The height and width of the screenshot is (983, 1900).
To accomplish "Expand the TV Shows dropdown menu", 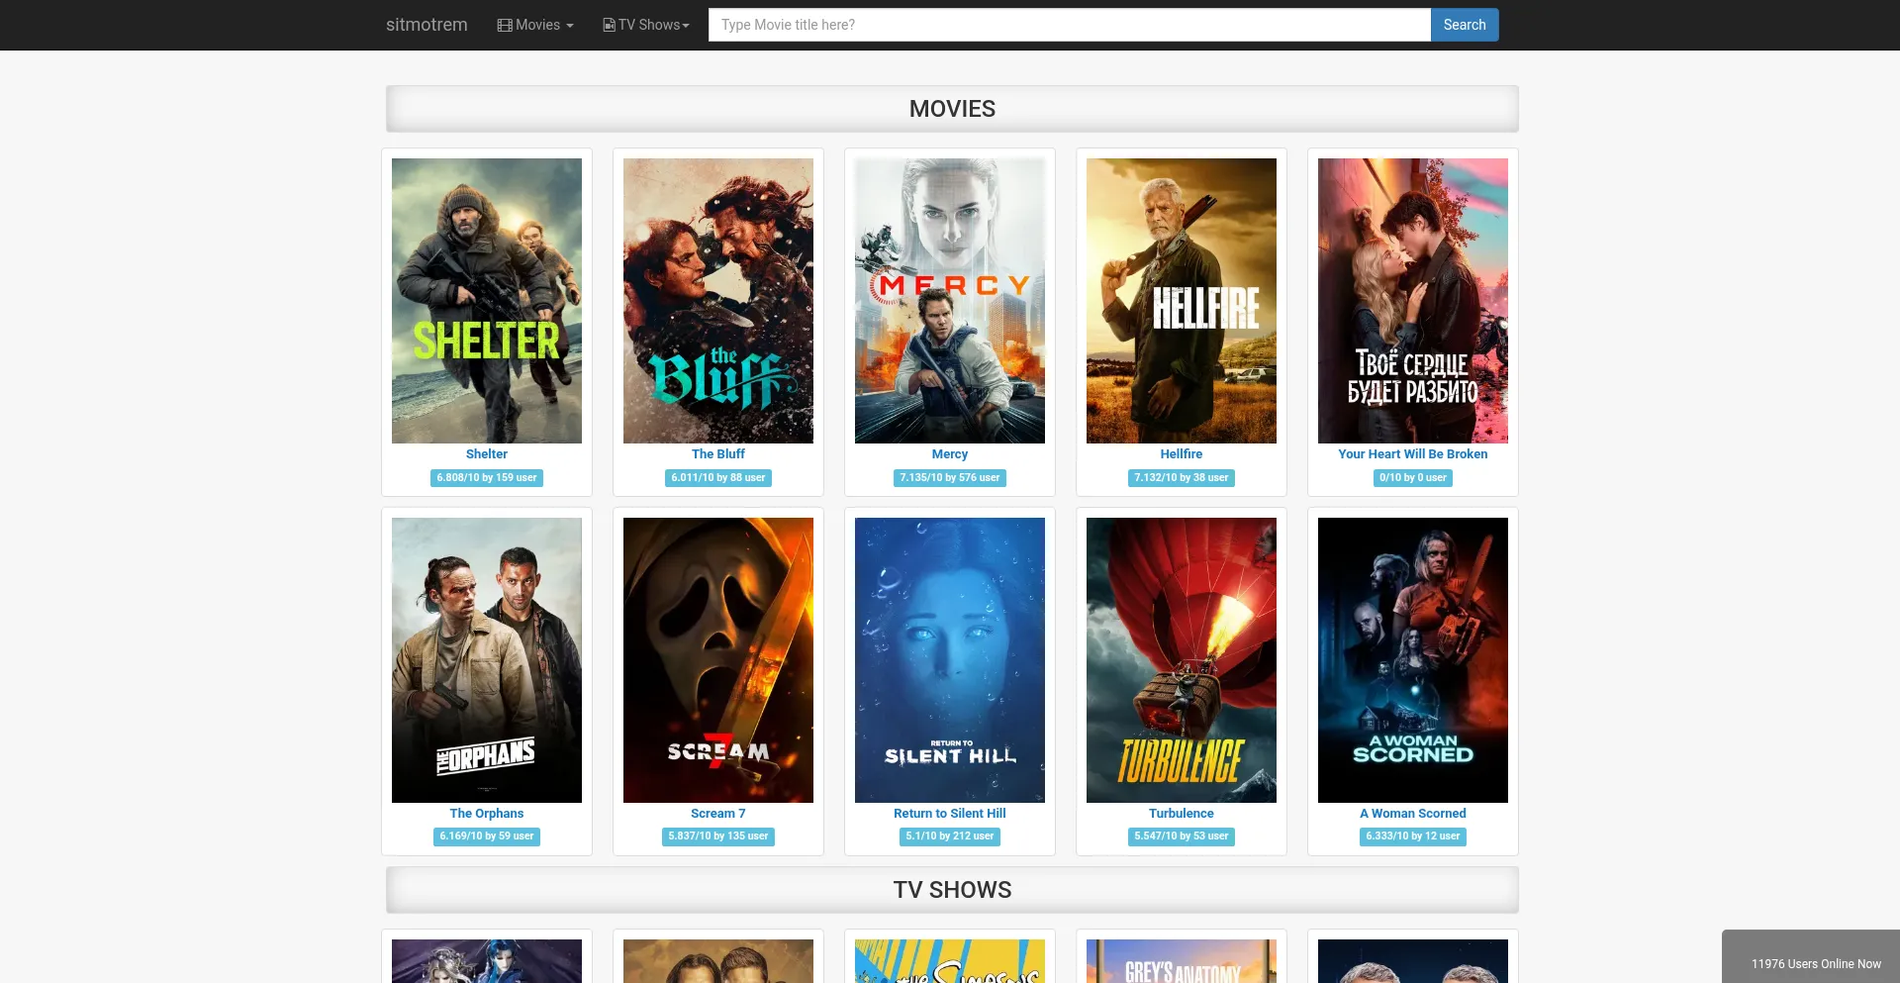I will tap(646, 25).
